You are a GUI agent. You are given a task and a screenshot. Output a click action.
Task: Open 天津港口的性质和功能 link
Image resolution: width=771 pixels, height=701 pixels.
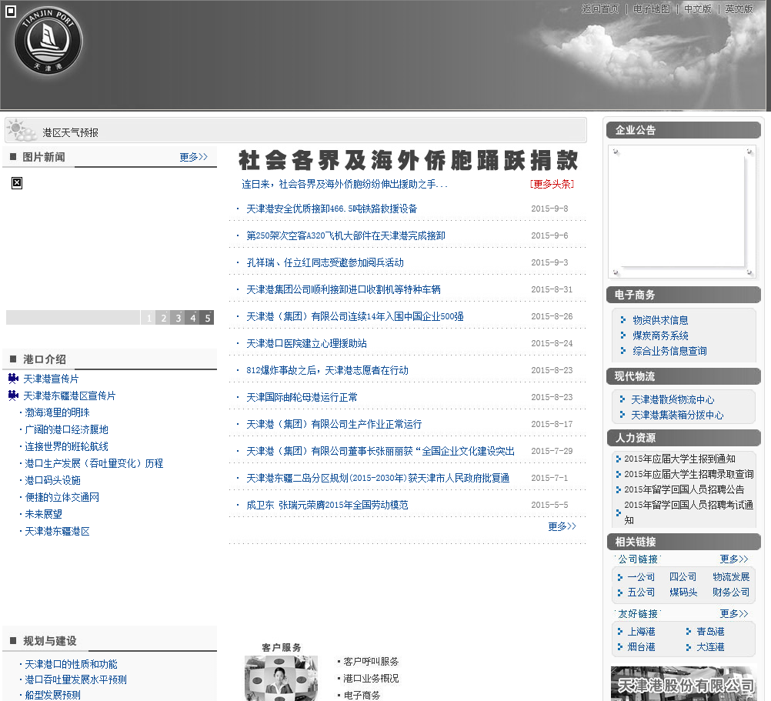click(71, 664)
